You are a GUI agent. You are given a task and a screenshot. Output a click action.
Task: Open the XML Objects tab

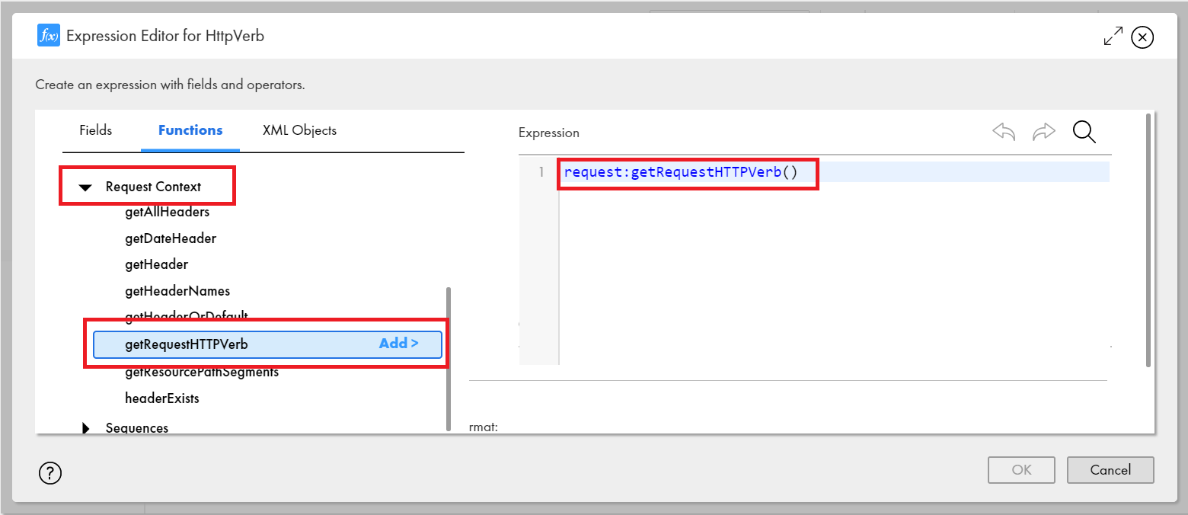(299, 130)
